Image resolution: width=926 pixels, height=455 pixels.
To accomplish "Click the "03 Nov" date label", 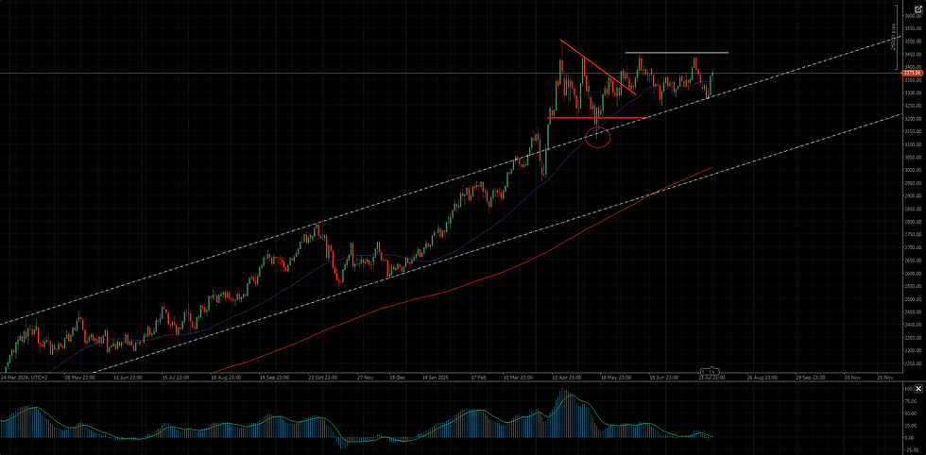I will [854, 376].
